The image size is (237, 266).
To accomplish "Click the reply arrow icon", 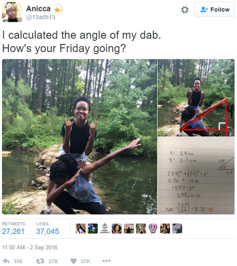I will 6,261.
